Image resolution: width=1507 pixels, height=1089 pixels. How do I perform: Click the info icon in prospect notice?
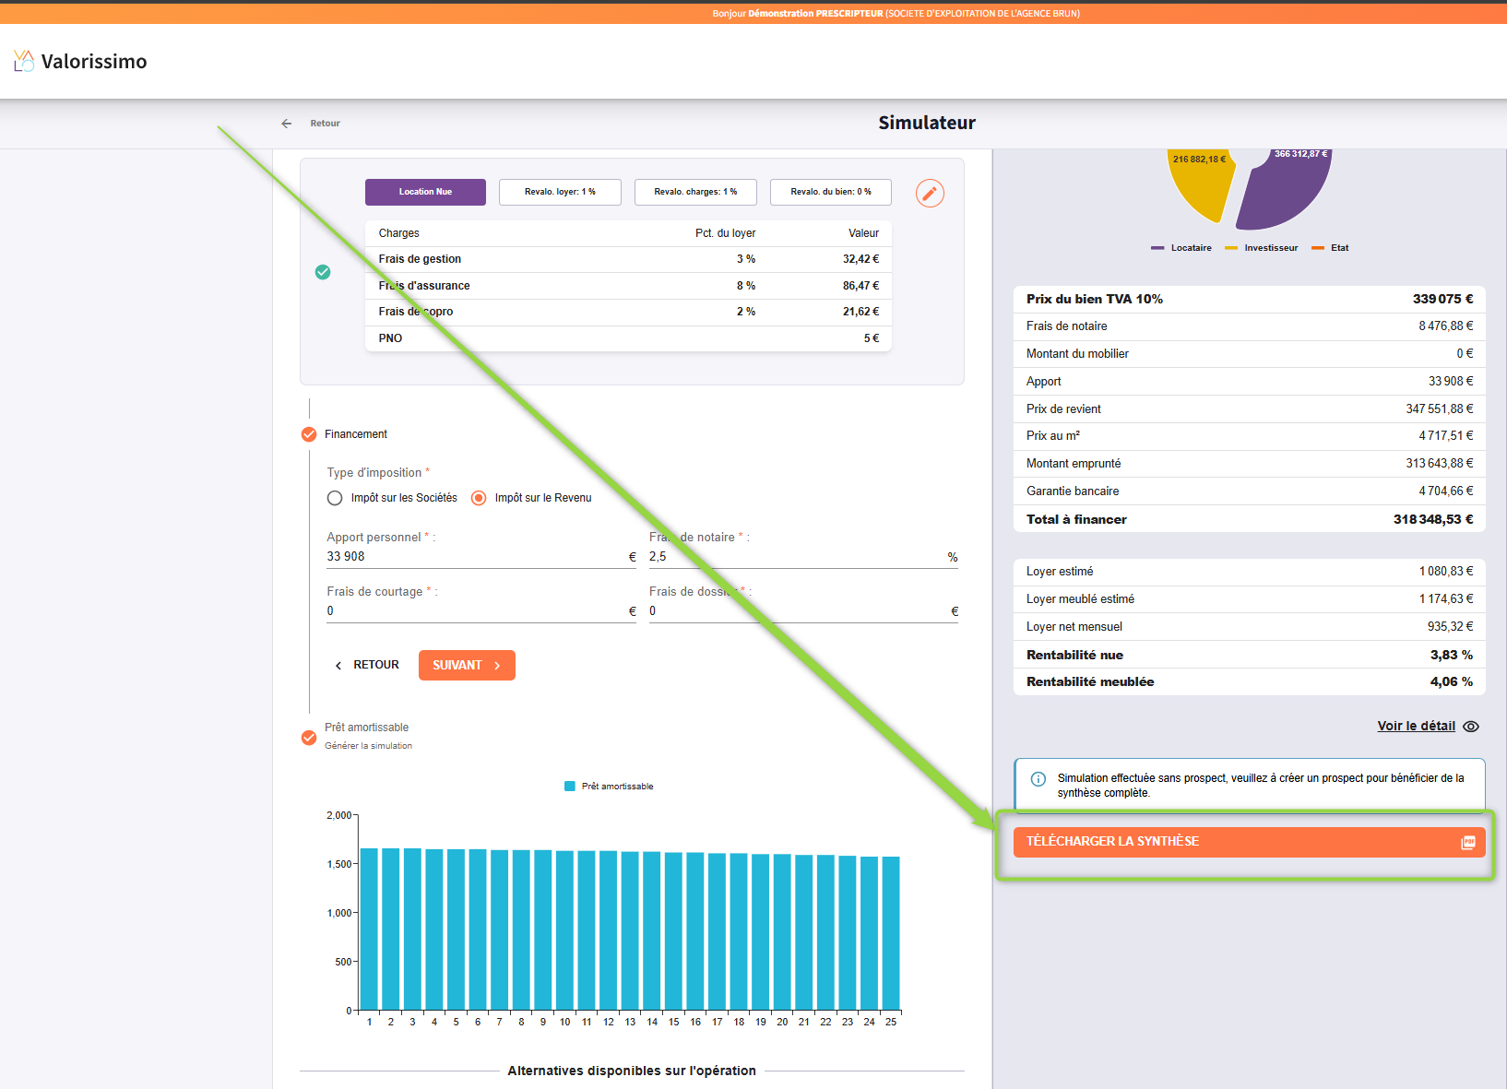[1038, 779]
